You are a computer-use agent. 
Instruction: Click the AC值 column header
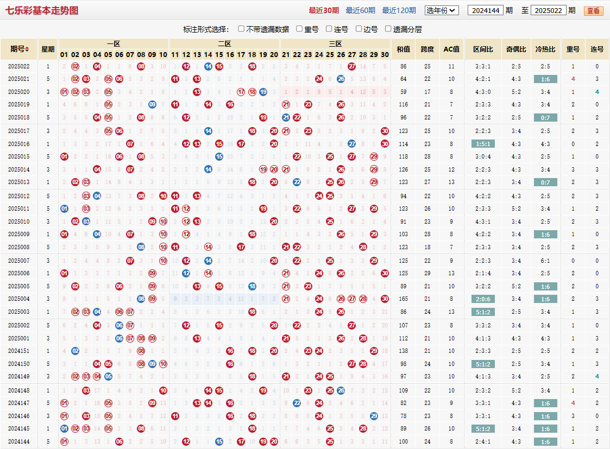(451, 49)
